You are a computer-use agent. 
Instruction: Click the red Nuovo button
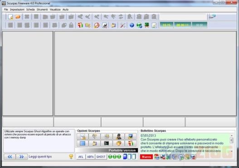pos(146,157)
